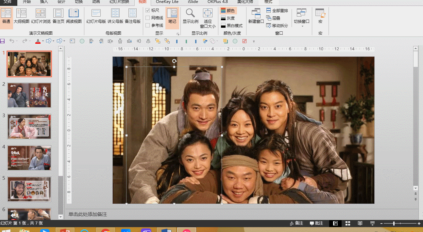Click Distribute Horizontally in the quick toolbar
Viewport: 423px width, 232px height.
pyautogui.click(x=110, y=41)
